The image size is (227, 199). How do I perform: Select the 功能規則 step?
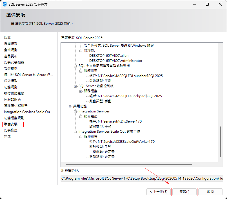[11, 87]
